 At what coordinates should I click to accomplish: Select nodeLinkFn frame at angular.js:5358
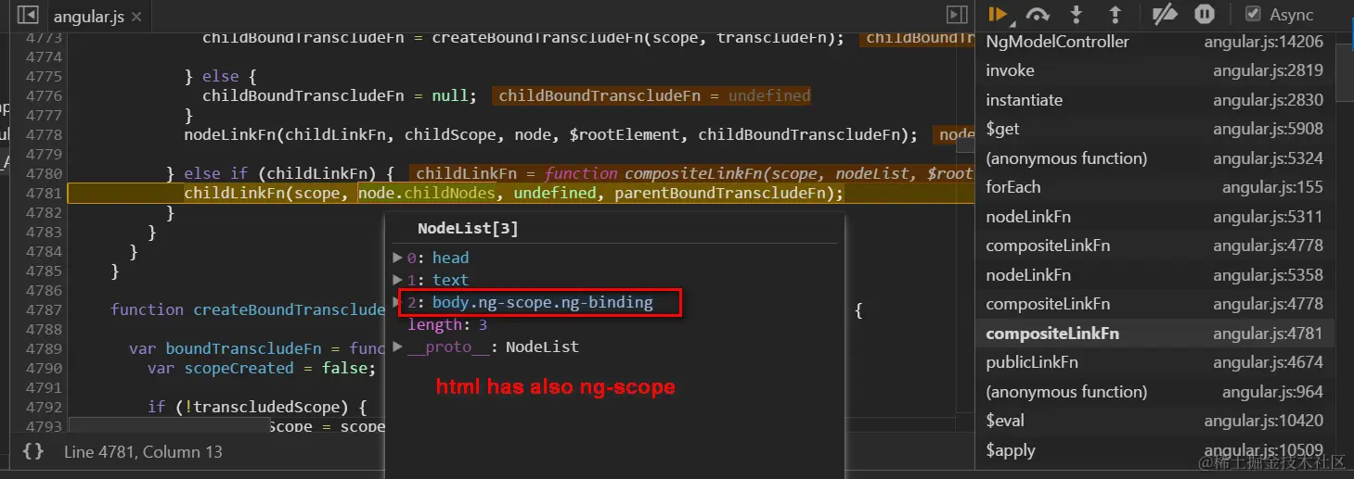[1154, 275]
